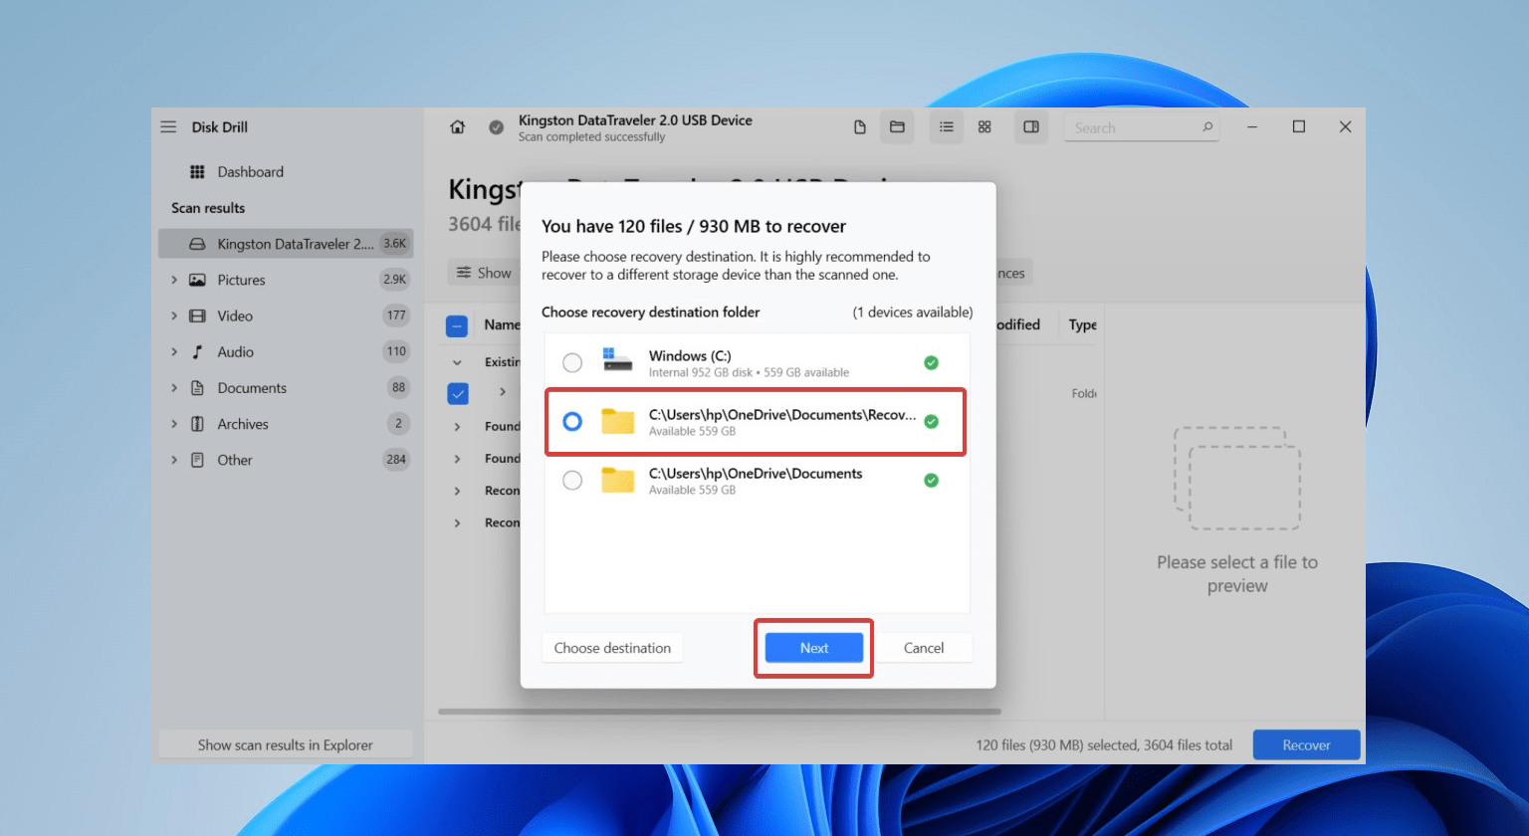Screen dimensions: 1529x836
Task: Click the scan completed checkmark icon
Action: click(496, 127)
